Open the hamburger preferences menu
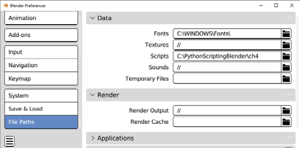Image resolution: width=300 pixels, height=148 pixels. click(10, 141)
